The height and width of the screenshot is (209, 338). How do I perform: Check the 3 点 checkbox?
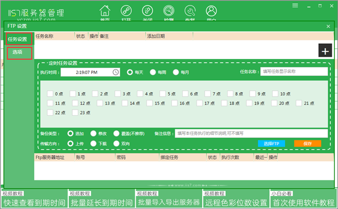click(118, 93)
